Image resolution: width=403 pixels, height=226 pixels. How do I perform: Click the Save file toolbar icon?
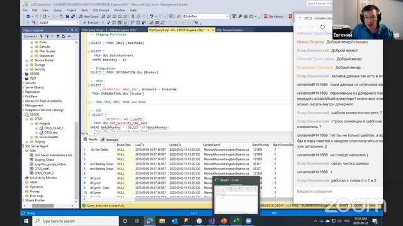coord(67,16)
